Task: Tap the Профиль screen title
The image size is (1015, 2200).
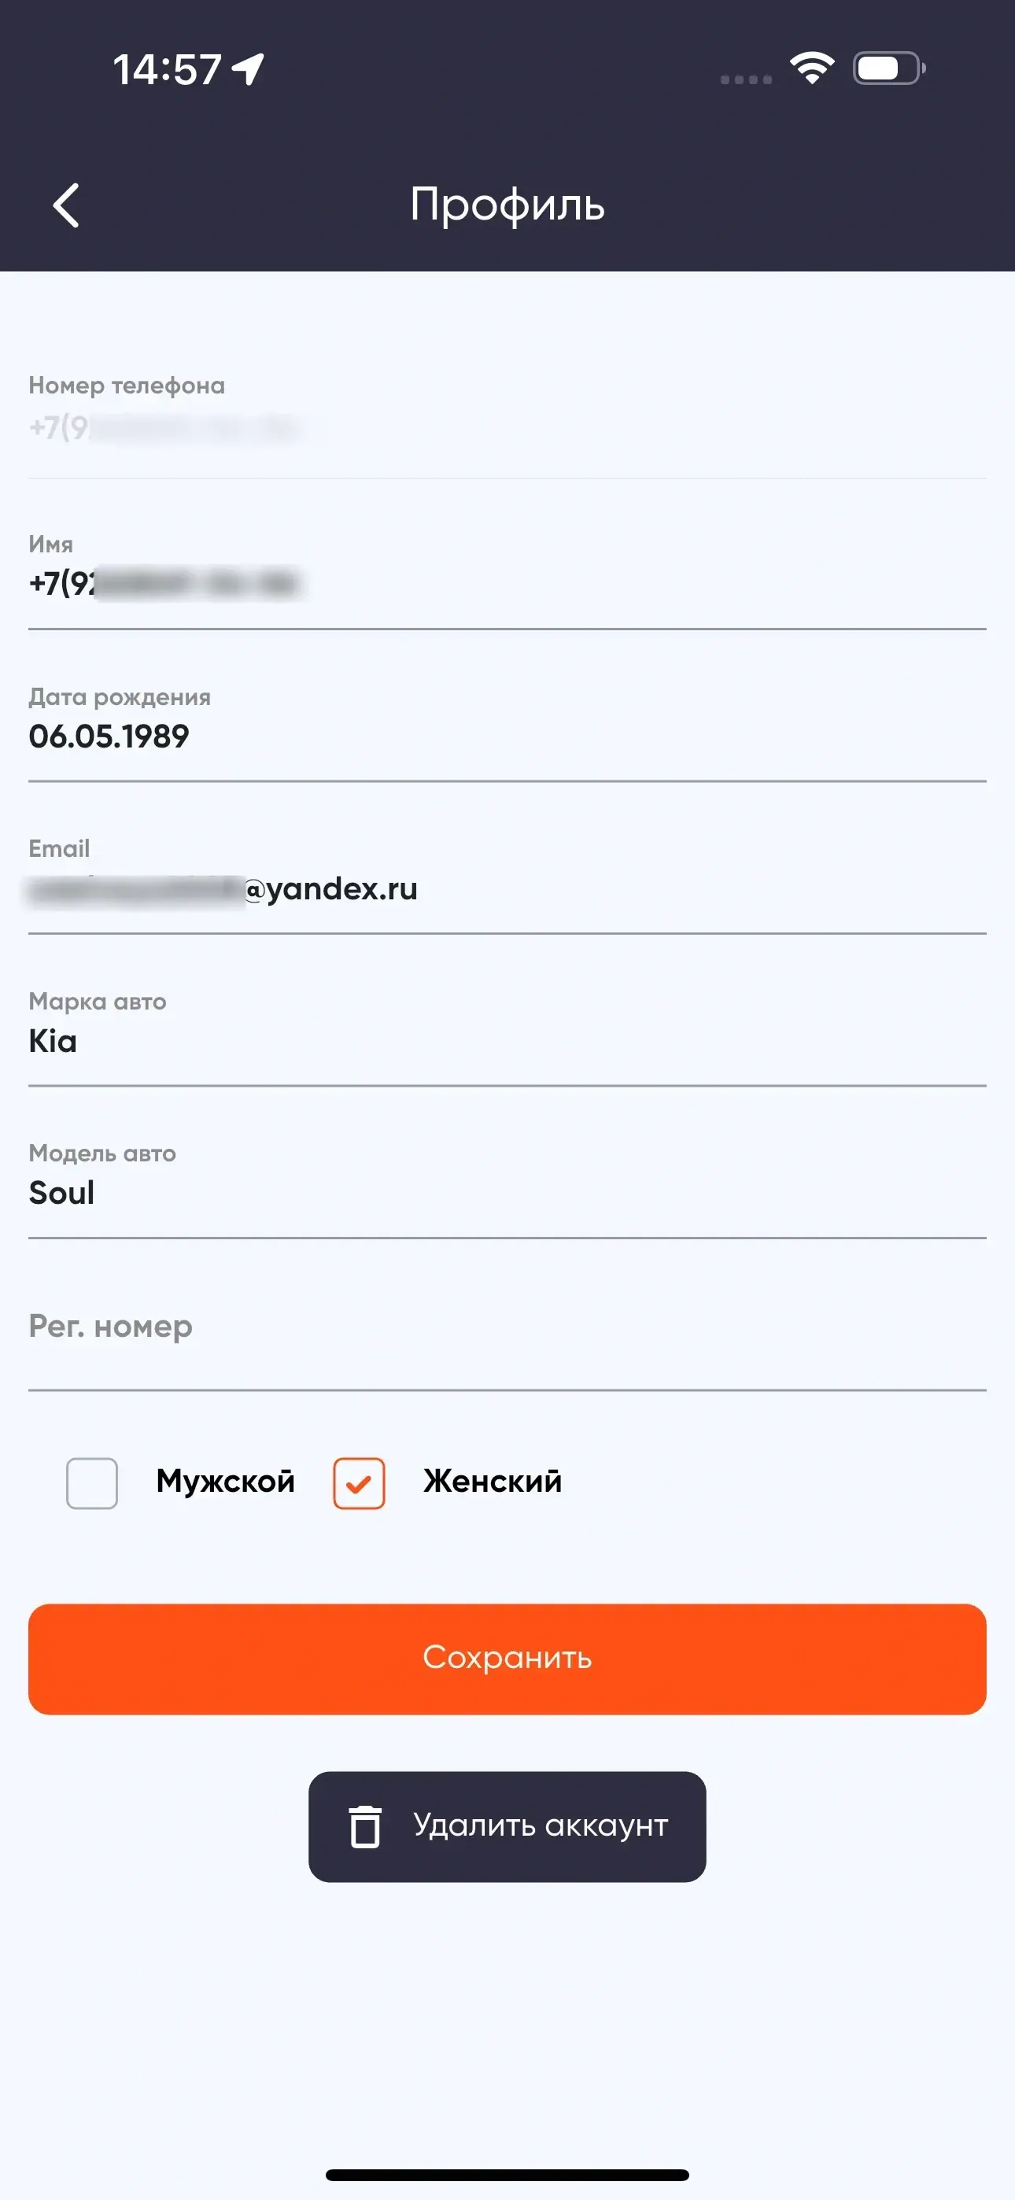Action: click(x=507, y=204)
